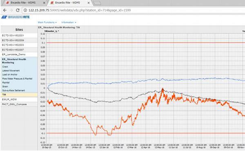Open the Information dropdown menu
This screenshot has height=151, width=245.
[69, 22]
